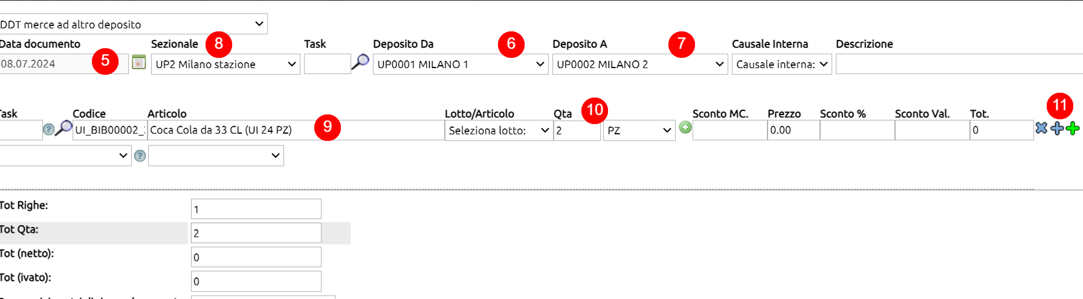Click the Prezzo 0.00 field
Image resolution: width=1083 pixels, height=299 pixels.
click(793, 130)
